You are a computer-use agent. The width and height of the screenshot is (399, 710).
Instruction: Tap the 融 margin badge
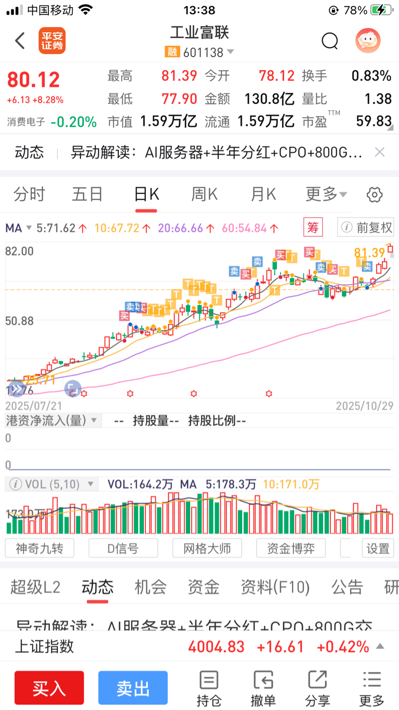172,52
